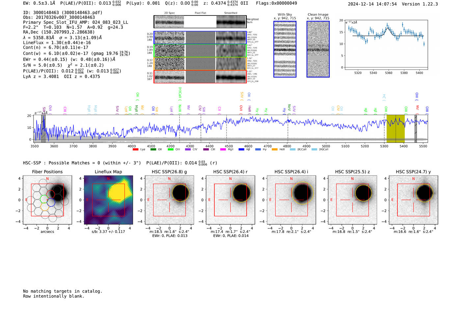Image resolution: width=461 pixels, height=314 pixels.
Task: Click the Obs: 20170326v007 line
Action: pos(59,17)
